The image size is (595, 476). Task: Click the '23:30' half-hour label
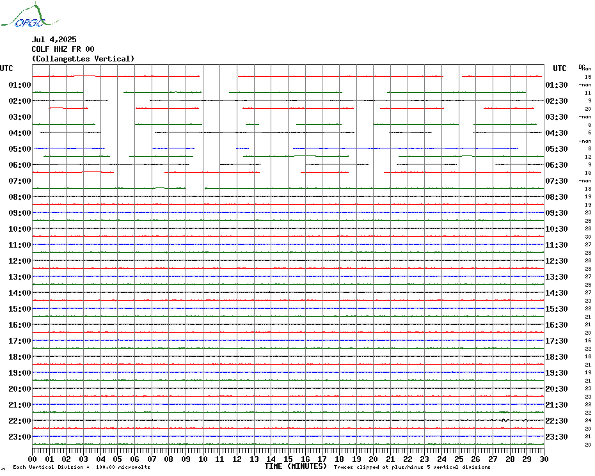(557, 437)
